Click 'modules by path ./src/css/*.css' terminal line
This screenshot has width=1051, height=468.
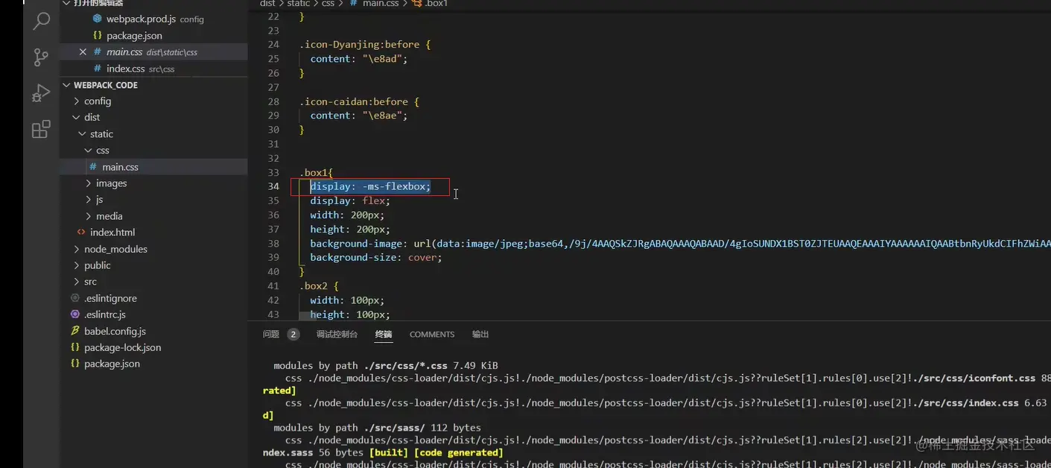(x=386, y=366)
